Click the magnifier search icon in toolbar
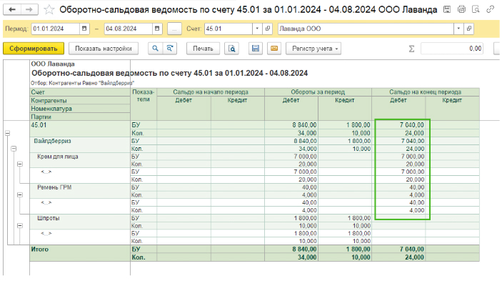The height and width of the screenshot is (281, 502). 155,49
